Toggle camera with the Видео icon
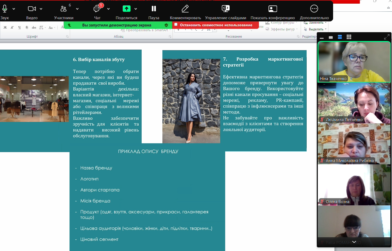Viewport: 392px width, 251px height. (x=32, y=9)
